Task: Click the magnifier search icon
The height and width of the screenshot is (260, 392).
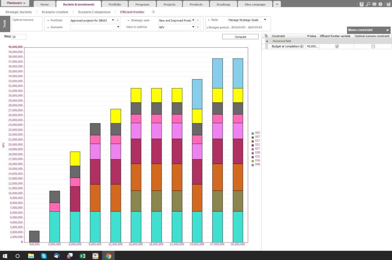Action: coord(369,4)
